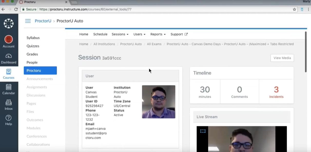
Task: Click Home in the ProctorU top menu
Action: [x=84, y=34]
